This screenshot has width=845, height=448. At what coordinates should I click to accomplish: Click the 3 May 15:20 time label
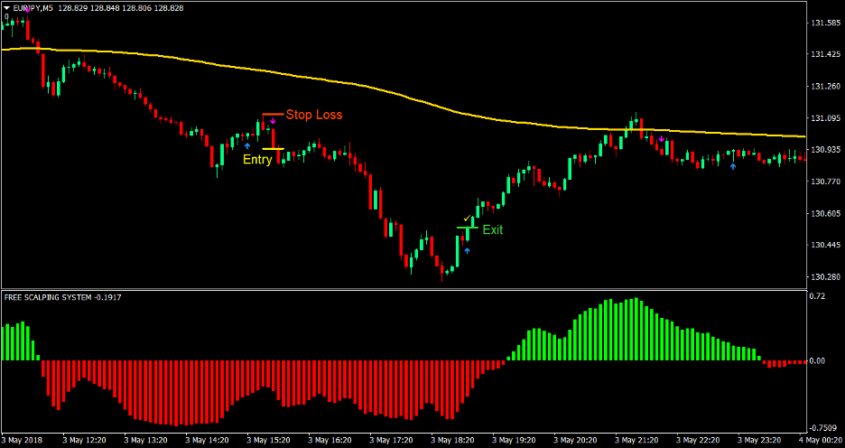click(x=268, y=440)
